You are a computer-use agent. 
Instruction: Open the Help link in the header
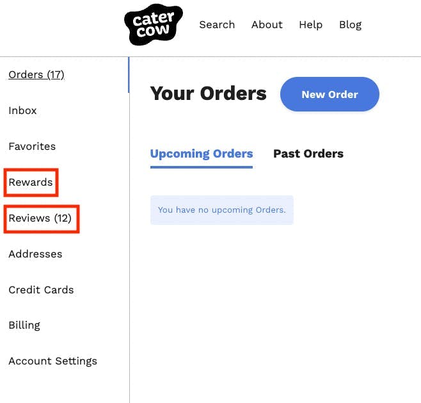click(x=310, y=25)
